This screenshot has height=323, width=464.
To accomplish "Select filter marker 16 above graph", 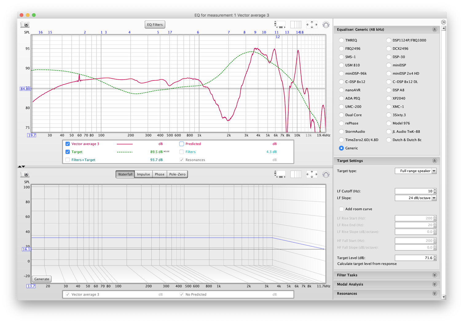I will [41, 32].
